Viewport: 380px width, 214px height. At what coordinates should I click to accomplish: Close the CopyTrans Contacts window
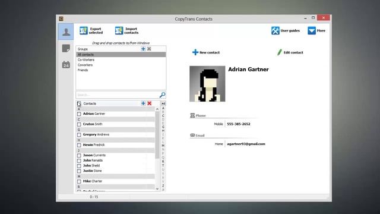coord(323,18)
